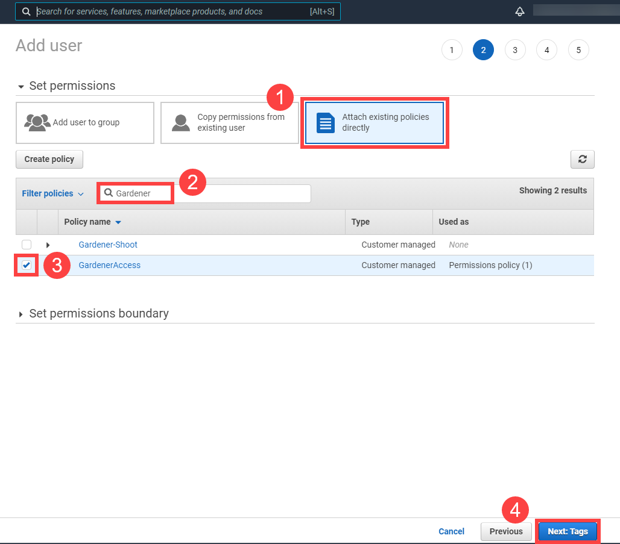Click the Create policy button
The width and height of the screenshot is (620, 544).
(x=49, y=159)
